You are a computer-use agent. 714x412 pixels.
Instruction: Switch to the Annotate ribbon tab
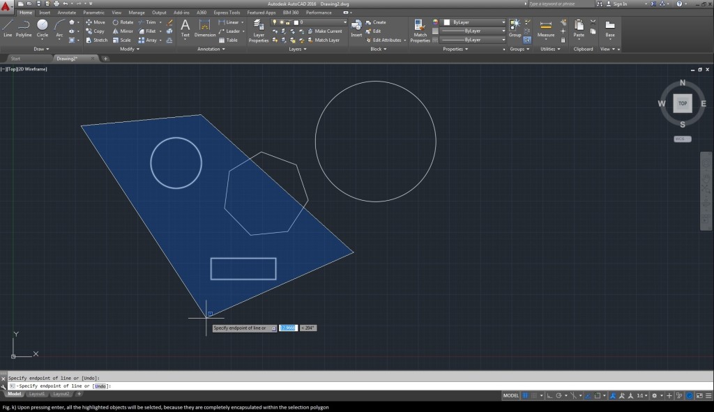click(x=67, y=13)
